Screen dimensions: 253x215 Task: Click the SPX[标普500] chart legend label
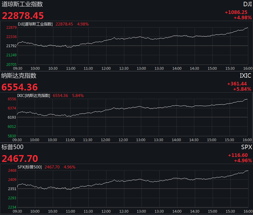point(30,167)
